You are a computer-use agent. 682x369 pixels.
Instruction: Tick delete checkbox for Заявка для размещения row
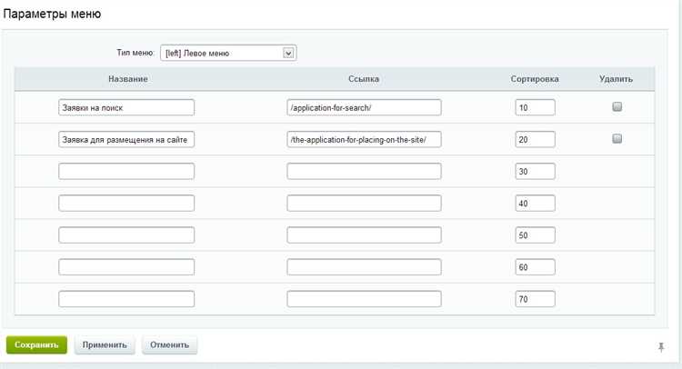(x=617, y=139)
